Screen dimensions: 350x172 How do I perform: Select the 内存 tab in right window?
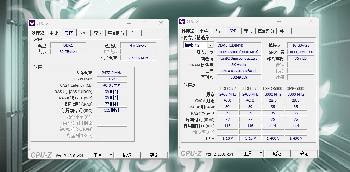(219, 31)
